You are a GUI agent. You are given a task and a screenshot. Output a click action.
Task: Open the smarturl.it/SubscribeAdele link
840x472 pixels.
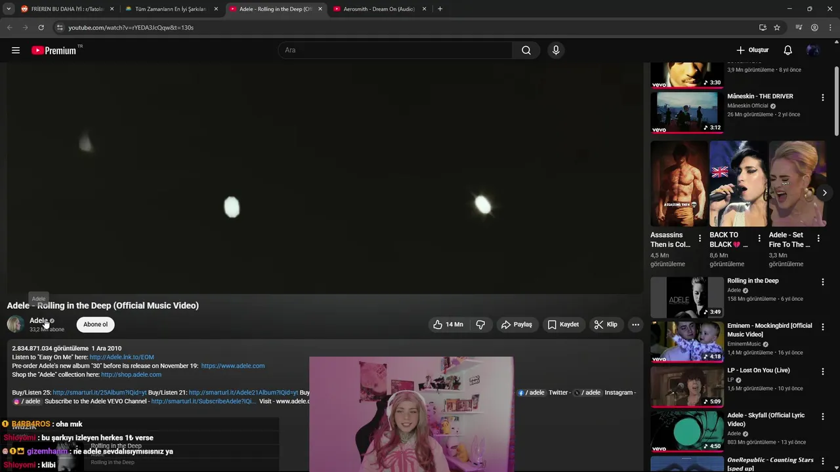click(203, 401)
